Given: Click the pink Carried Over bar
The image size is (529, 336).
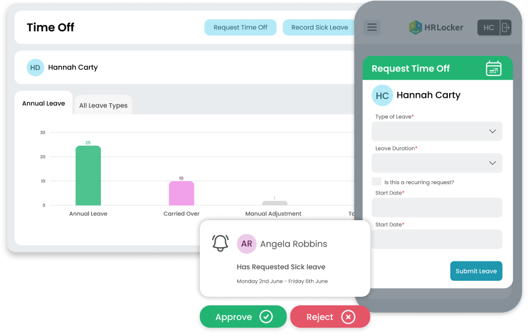Looking at the screenshot, I should (181, 193).
